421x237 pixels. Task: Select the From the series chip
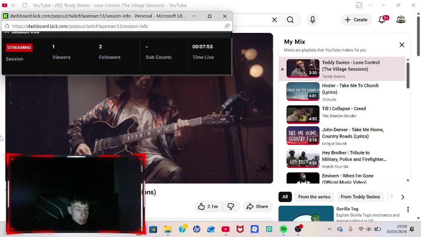(x=314, y=197)
